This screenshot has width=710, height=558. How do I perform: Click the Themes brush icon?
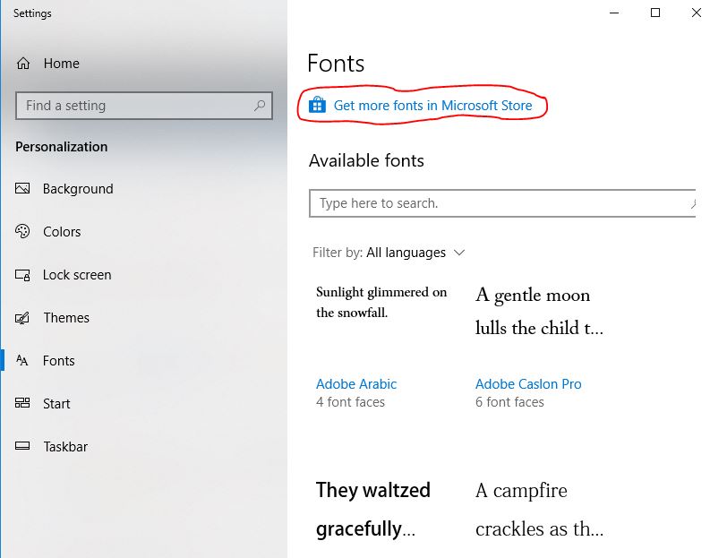tap(22, 317)
